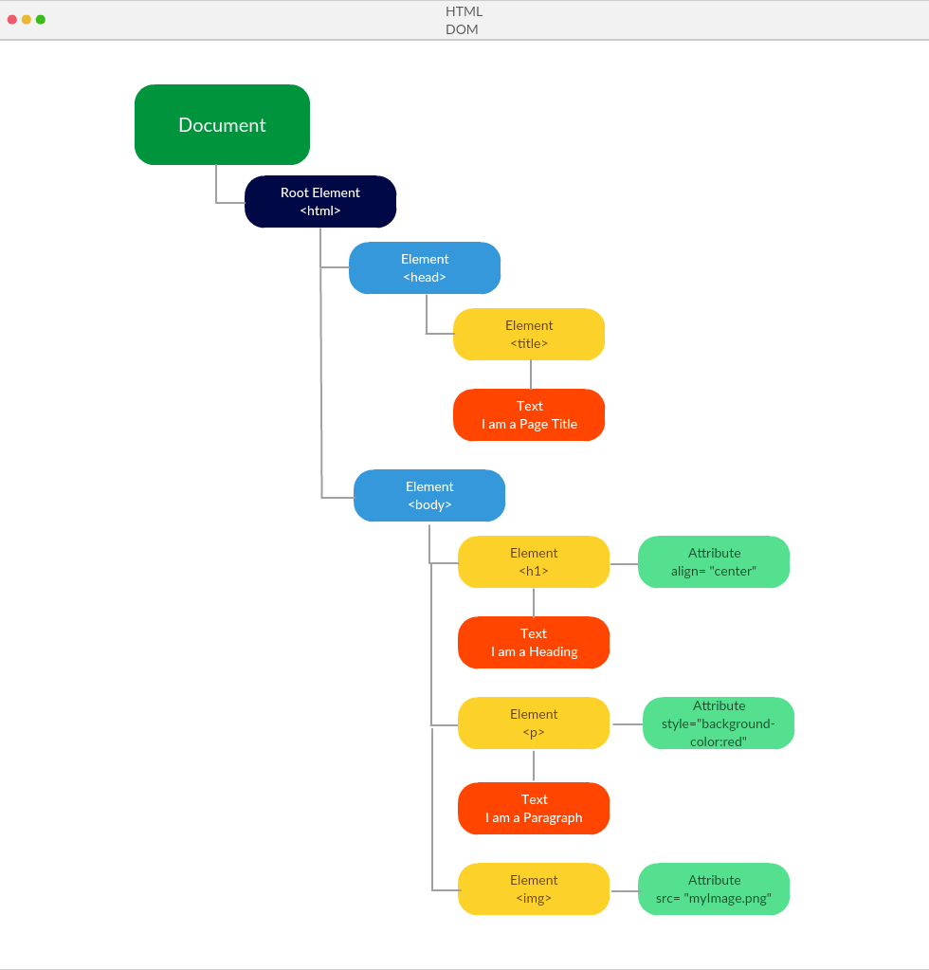Maximize the window with the green button
Screen dimensions: 929x970
(41, 20)
